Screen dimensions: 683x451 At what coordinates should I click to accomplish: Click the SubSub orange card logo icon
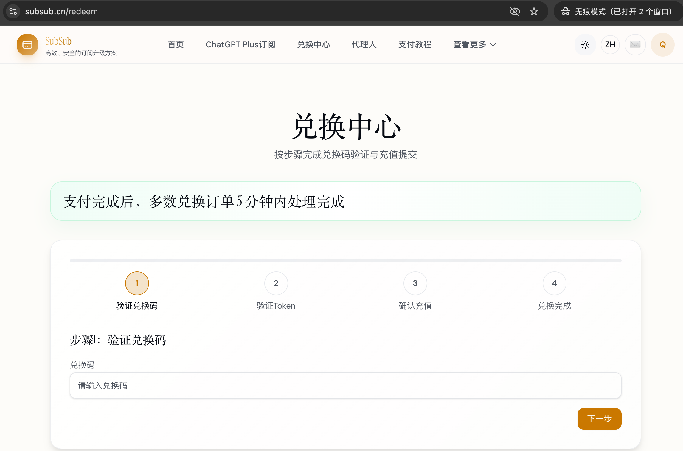(27, 45)
